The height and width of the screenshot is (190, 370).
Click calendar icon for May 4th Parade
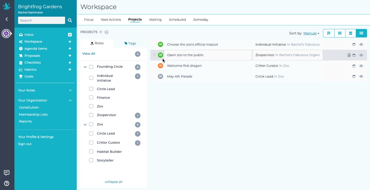pyautogui.click(x=354, y=76)
